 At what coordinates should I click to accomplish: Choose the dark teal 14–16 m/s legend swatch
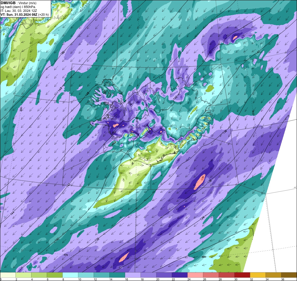click(x=117, y=275)
